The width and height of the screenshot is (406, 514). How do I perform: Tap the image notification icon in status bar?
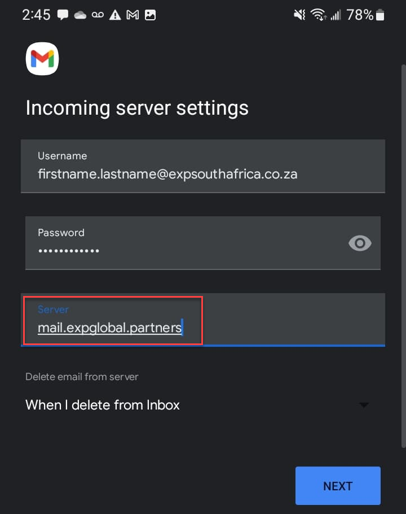[150, 15]
